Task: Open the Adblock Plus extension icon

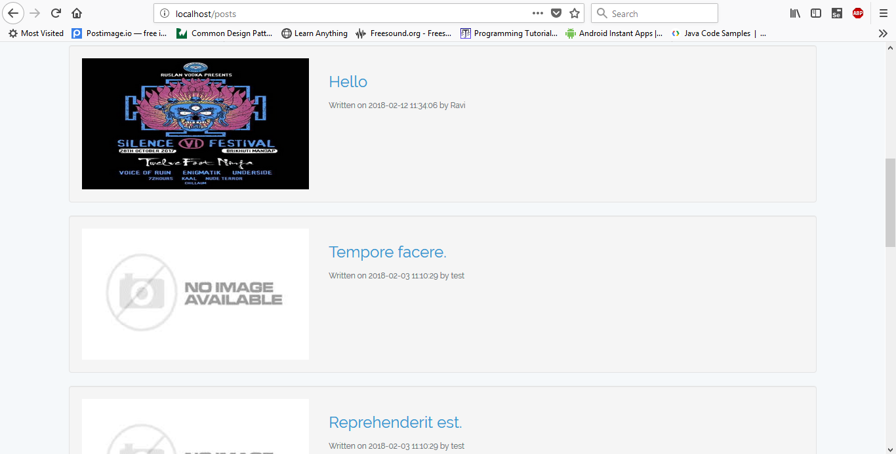Action: tap(858, 13)
